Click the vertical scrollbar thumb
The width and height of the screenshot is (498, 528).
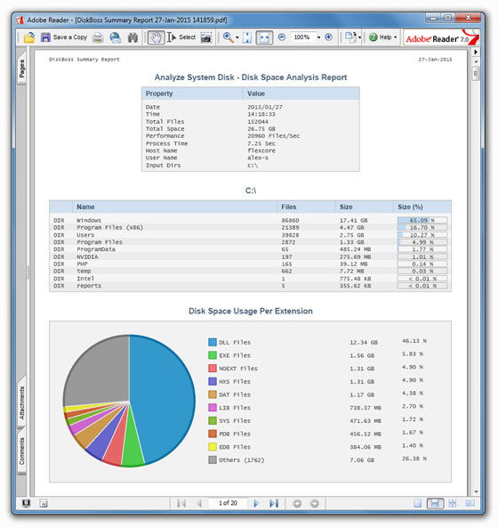click(476, 74)
